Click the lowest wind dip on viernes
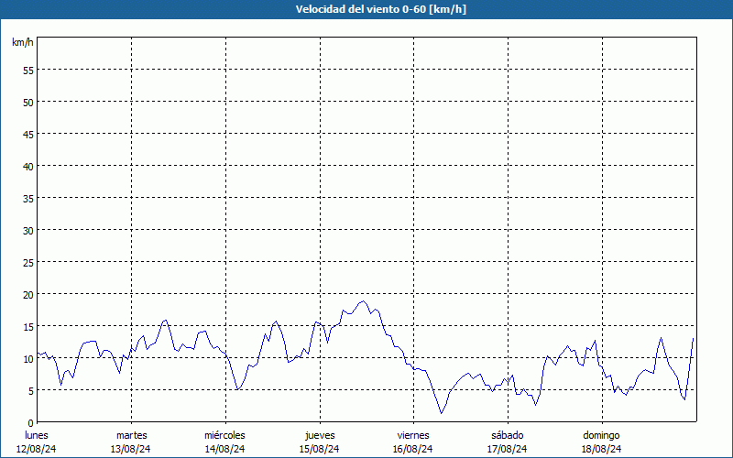 point(441,413)
